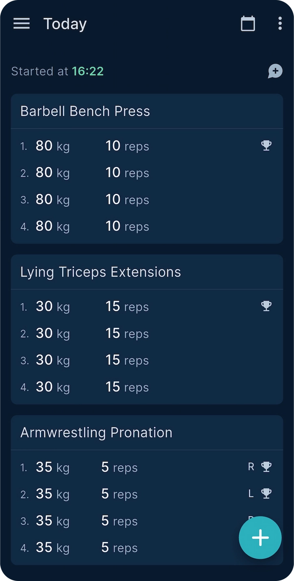Screen dimensions: 294x581
Task: Select Bench Press set 2 row
Action: 122,173
